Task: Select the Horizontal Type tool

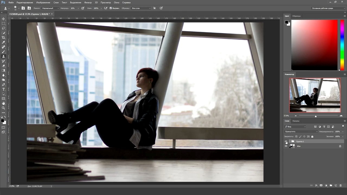Action: [4, 89]
